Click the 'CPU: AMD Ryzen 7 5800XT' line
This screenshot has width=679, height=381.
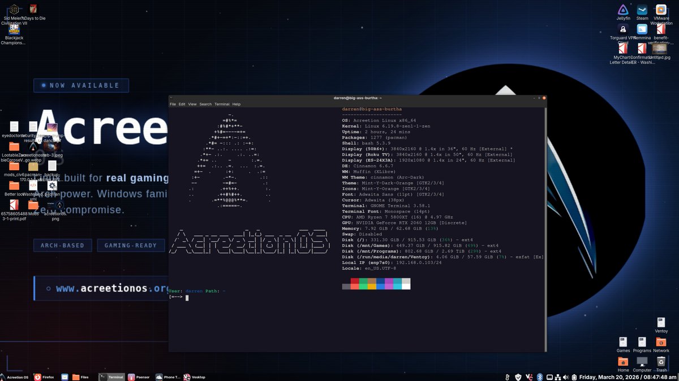(x=397, y=217)
